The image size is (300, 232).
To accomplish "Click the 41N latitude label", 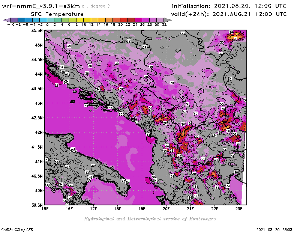I will coord(39,161).
